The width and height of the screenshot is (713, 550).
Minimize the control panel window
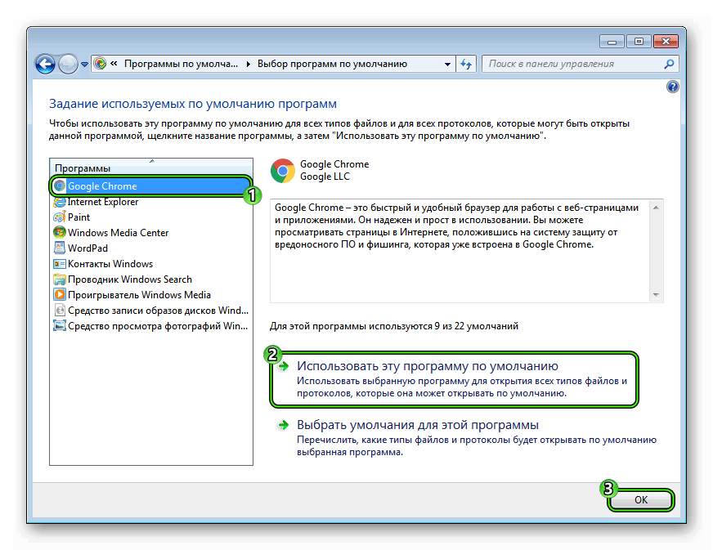click(612, 42)
